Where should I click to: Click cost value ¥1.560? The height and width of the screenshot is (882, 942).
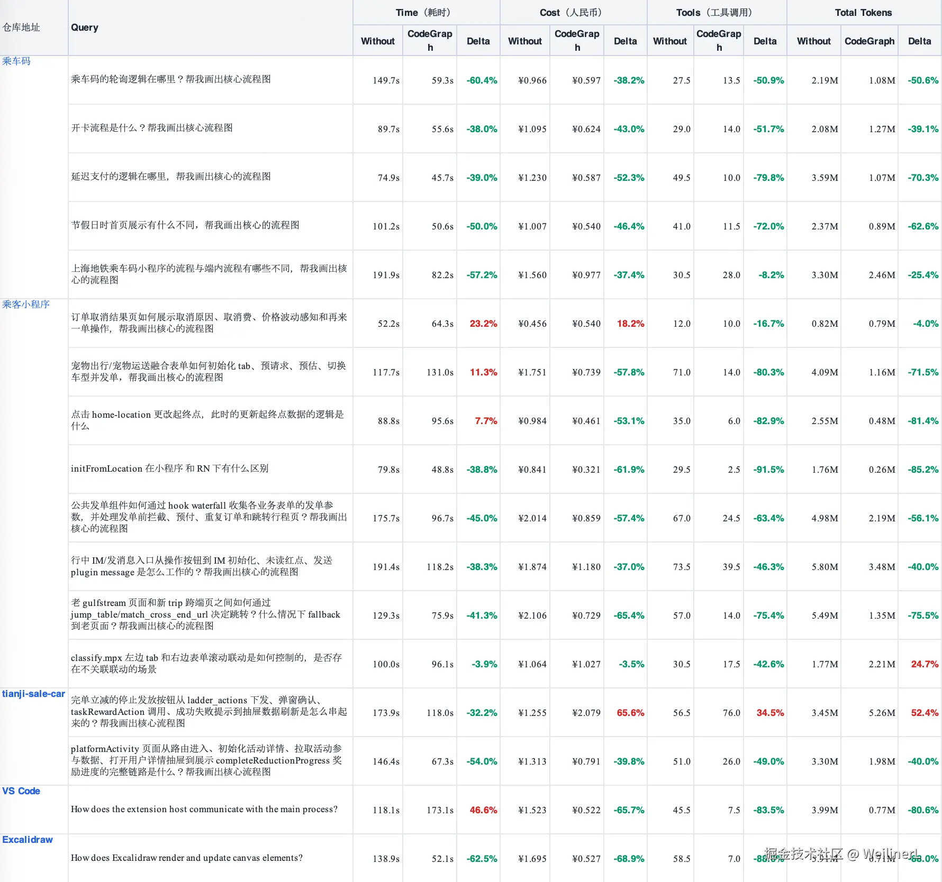532,275
